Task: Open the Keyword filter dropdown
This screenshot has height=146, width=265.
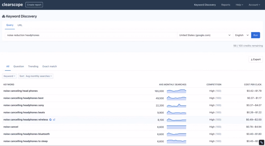Action: click(x=9, y=76)
